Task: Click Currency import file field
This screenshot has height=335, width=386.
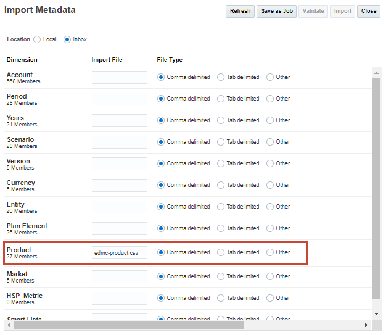Action: [x=120, y=185]
